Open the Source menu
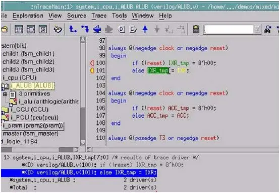The width and height of the screenshot is (280, 193). tap(77, 16)
